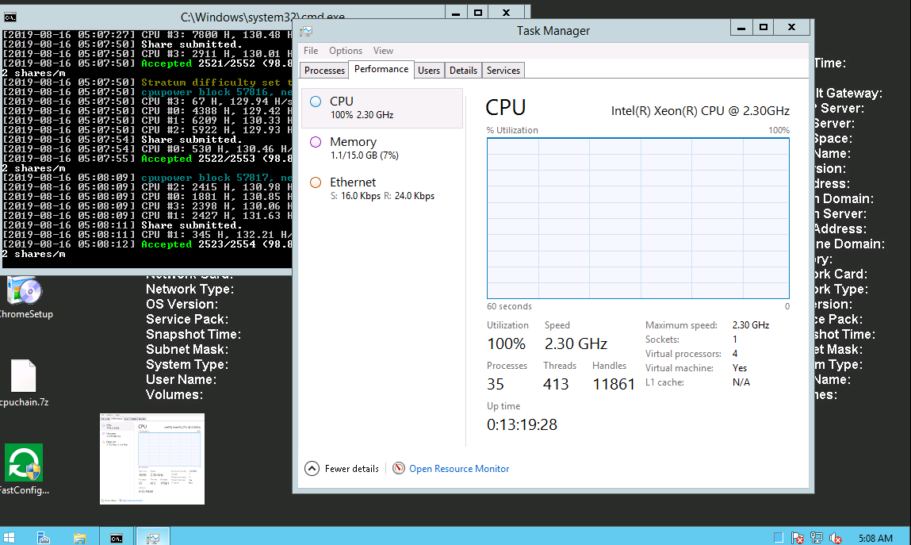Open the View menu in Task Manager
911x545 pixels.
[383, 51]
